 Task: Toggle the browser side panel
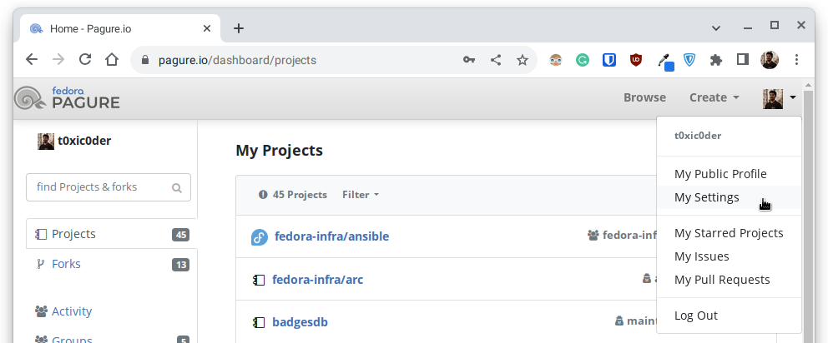[x=743, y=60]
